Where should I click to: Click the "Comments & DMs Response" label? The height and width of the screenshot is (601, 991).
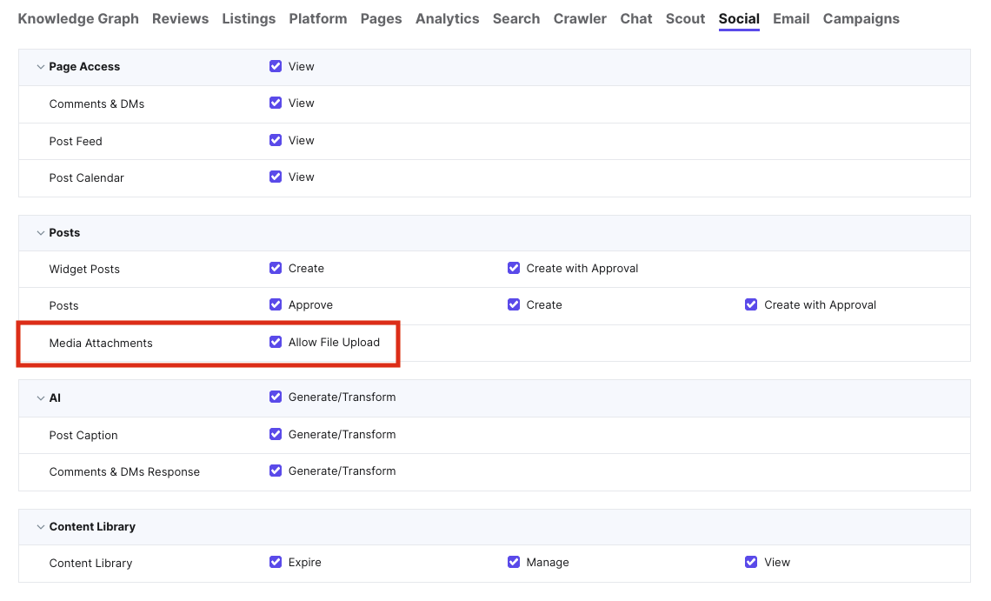tap(124, 472)
